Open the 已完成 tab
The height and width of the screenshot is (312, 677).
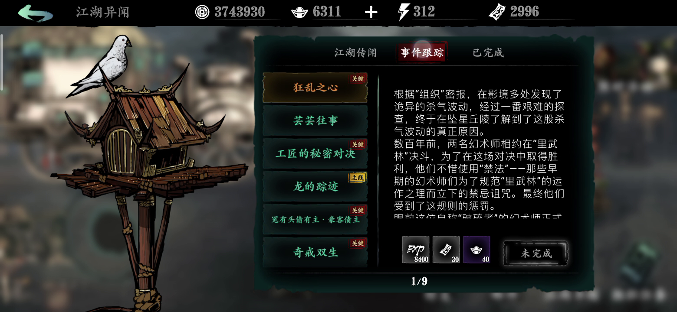(488, 53)
